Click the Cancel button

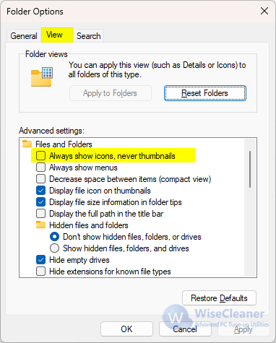(x=185, y=329)
